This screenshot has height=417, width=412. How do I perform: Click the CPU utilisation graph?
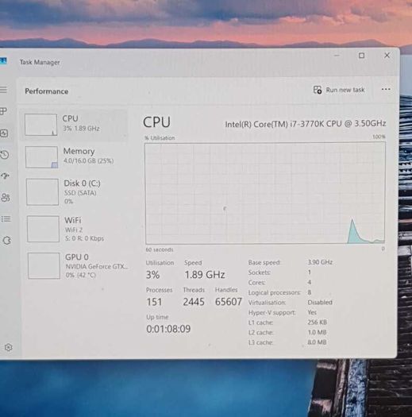(265, 193)
